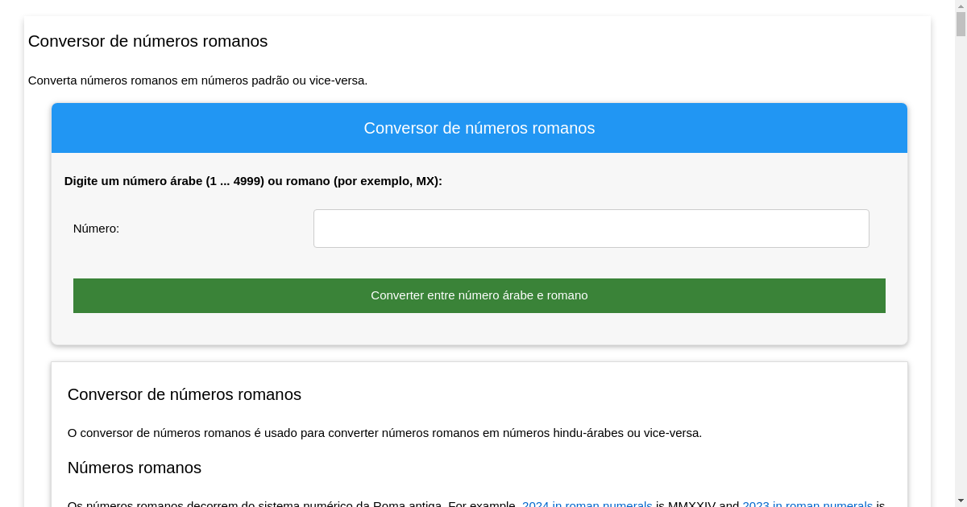Click the Número input field
Image resolution: width=967 pixels, height=507 pixels.
(591, 229)
